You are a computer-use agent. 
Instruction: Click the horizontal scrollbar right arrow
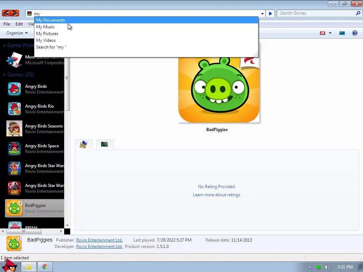click(61, 231)
